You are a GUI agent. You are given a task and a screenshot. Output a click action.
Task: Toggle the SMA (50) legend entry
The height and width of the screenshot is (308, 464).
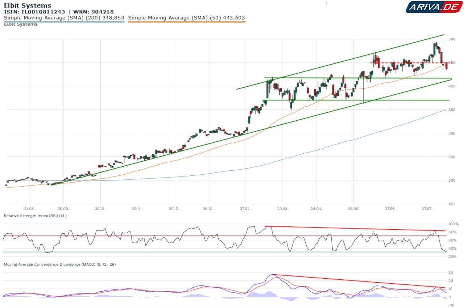point(187,18)
